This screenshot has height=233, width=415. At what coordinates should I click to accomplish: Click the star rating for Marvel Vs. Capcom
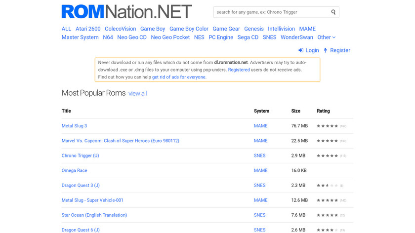(x=328, y=141)
